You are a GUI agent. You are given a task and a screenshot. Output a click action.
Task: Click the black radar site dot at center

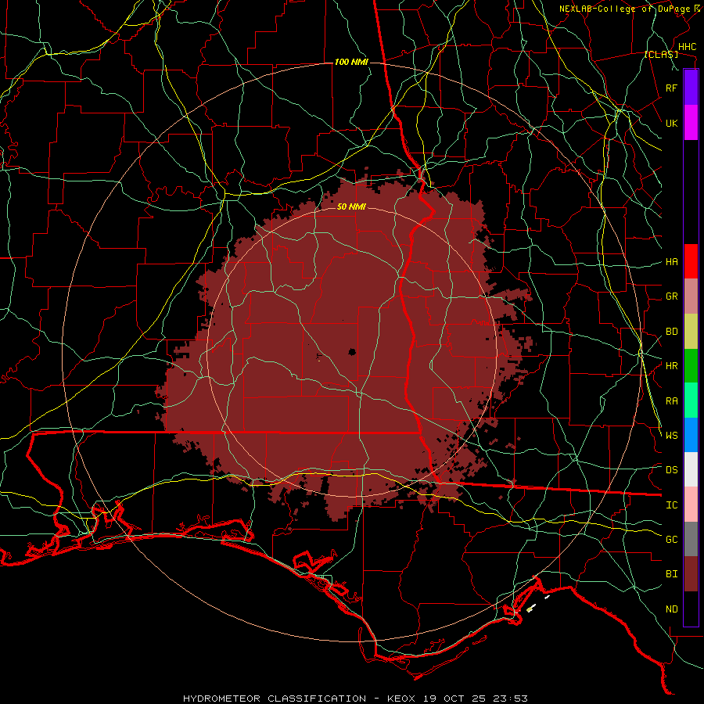tap(352, 352)
